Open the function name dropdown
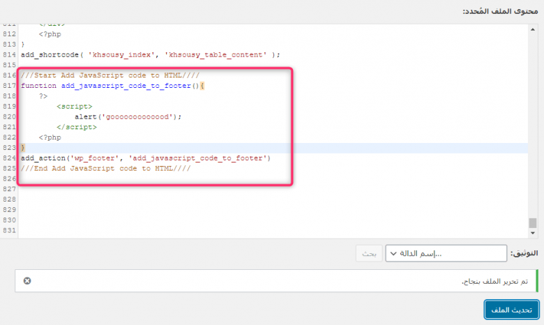This screenshot has width=544, height=325. 446,253
